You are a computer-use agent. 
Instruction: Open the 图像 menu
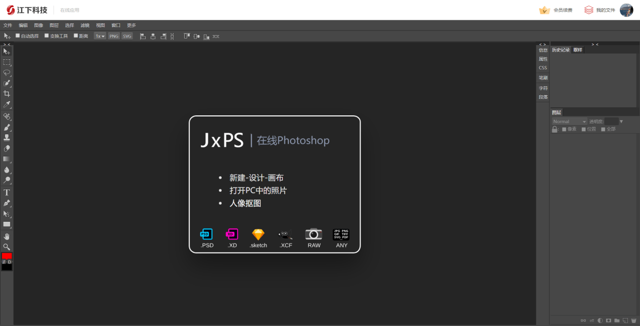coord(38,25)
